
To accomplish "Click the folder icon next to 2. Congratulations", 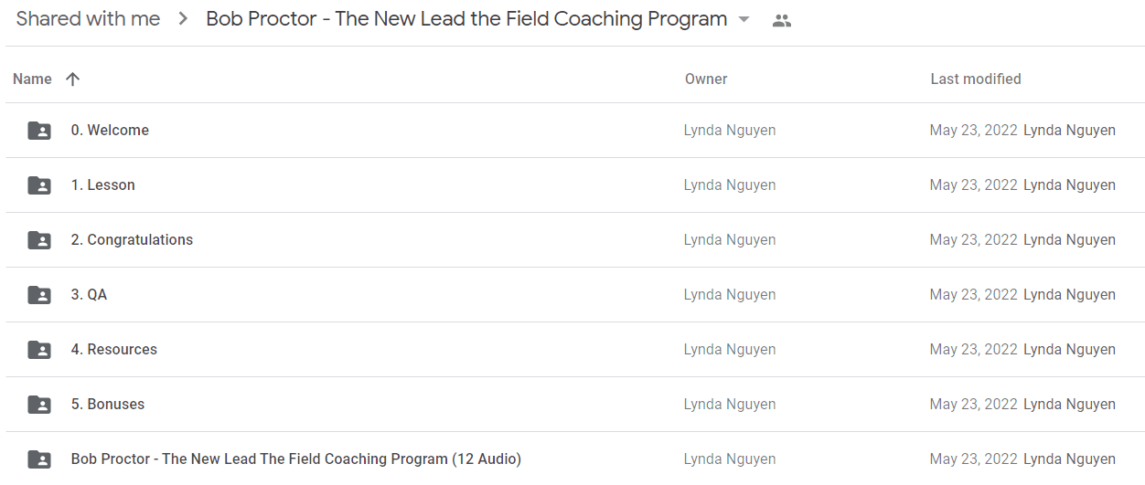I will click(39, 240).
